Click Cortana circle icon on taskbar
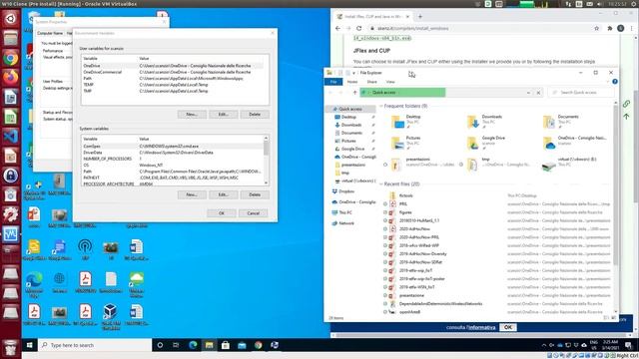Image resolution: width=639 pixels, height=359 pixels. tap(160, 345)
